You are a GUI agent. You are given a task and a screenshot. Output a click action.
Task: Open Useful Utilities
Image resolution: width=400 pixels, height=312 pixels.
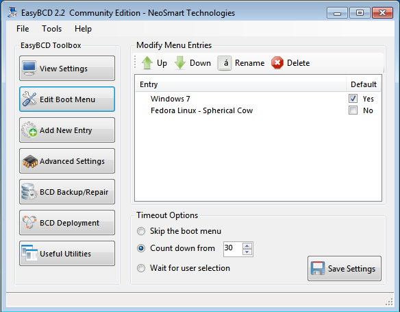tap(67, 254)
